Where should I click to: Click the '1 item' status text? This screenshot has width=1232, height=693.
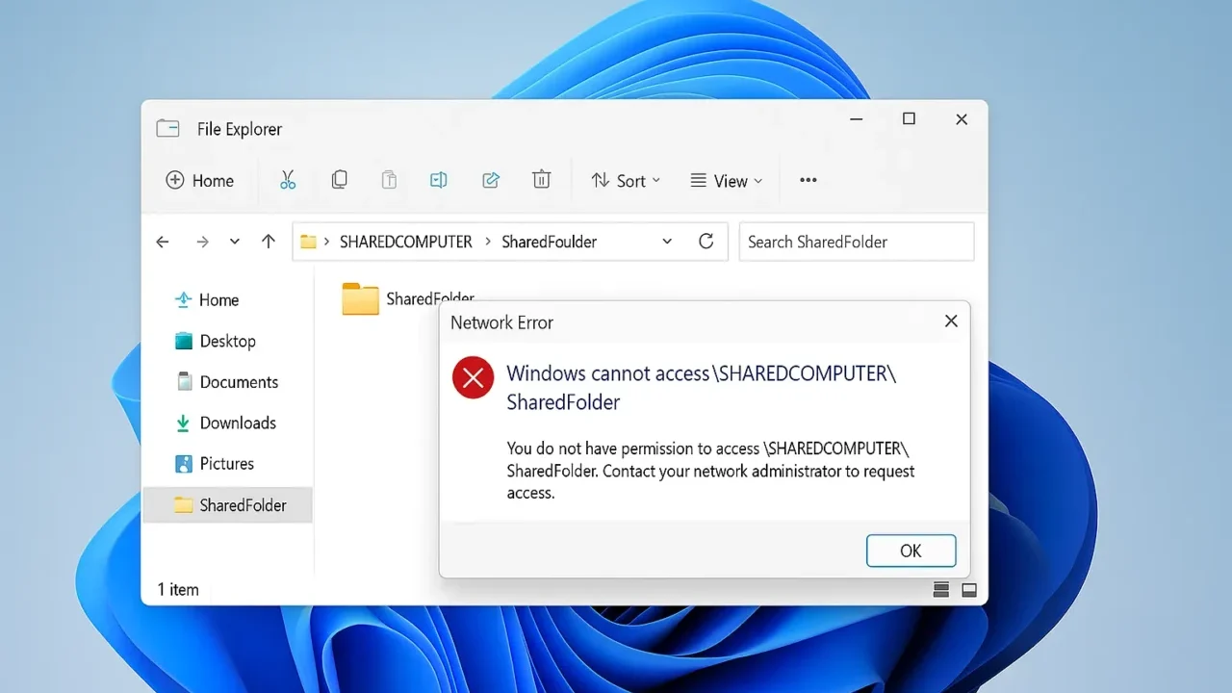[x=178, y=589]
